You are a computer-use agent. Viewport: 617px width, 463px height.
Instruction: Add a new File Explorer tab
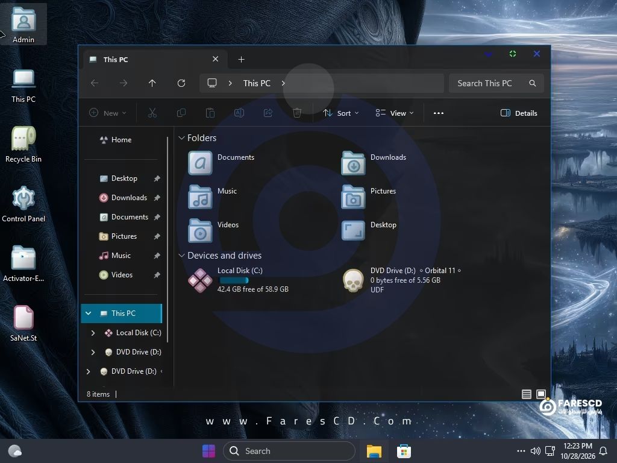point(241,60)
